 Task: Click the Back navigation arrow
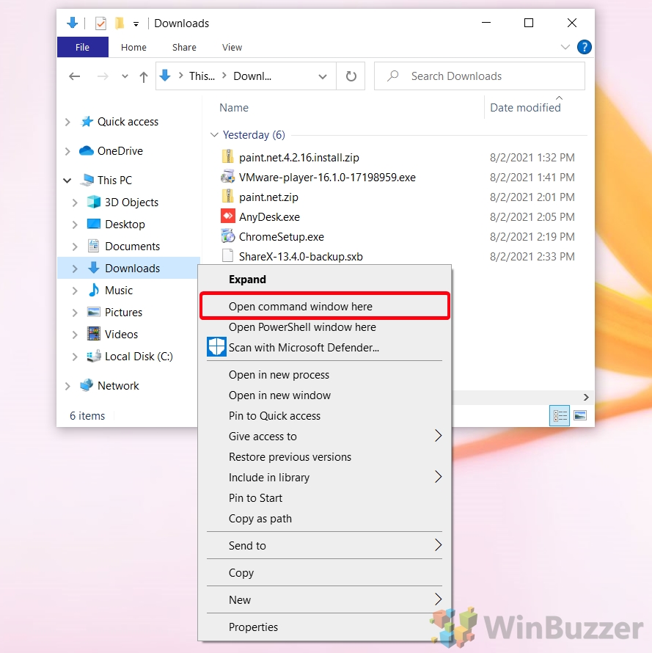[74, 76]
